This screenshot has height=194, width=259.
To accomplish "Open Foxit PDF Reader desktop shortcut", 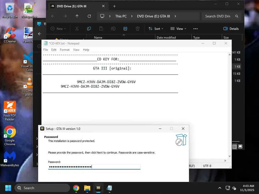I will (x=10, y=111).
